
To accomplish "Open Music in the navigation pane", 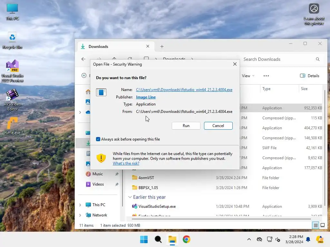I will point(97,174).
